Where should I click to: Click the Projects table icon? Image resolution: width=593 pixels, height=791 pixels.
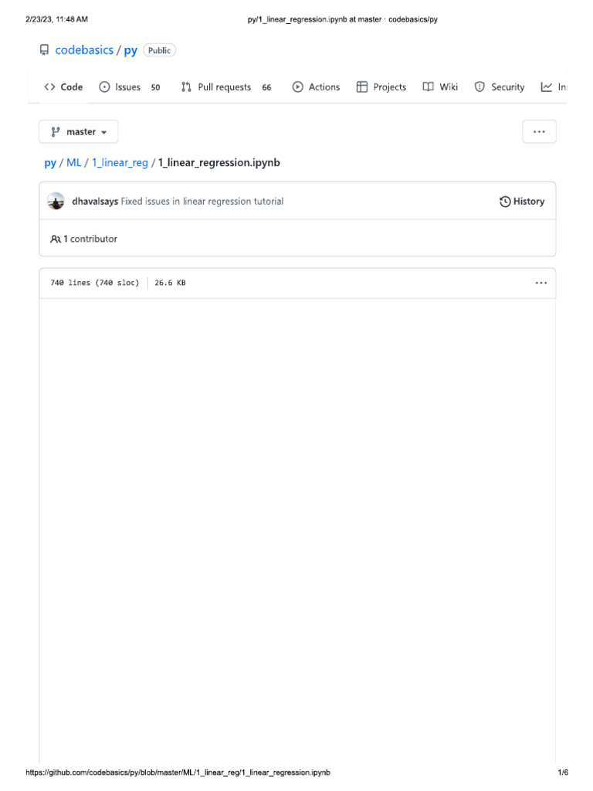[362, 87]
